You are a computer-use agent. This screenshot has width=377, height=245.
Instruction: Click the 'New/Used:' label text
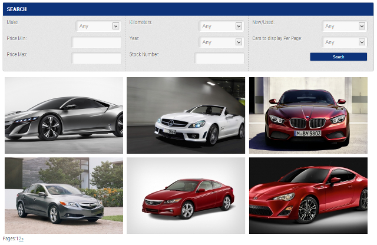(263, 22)
